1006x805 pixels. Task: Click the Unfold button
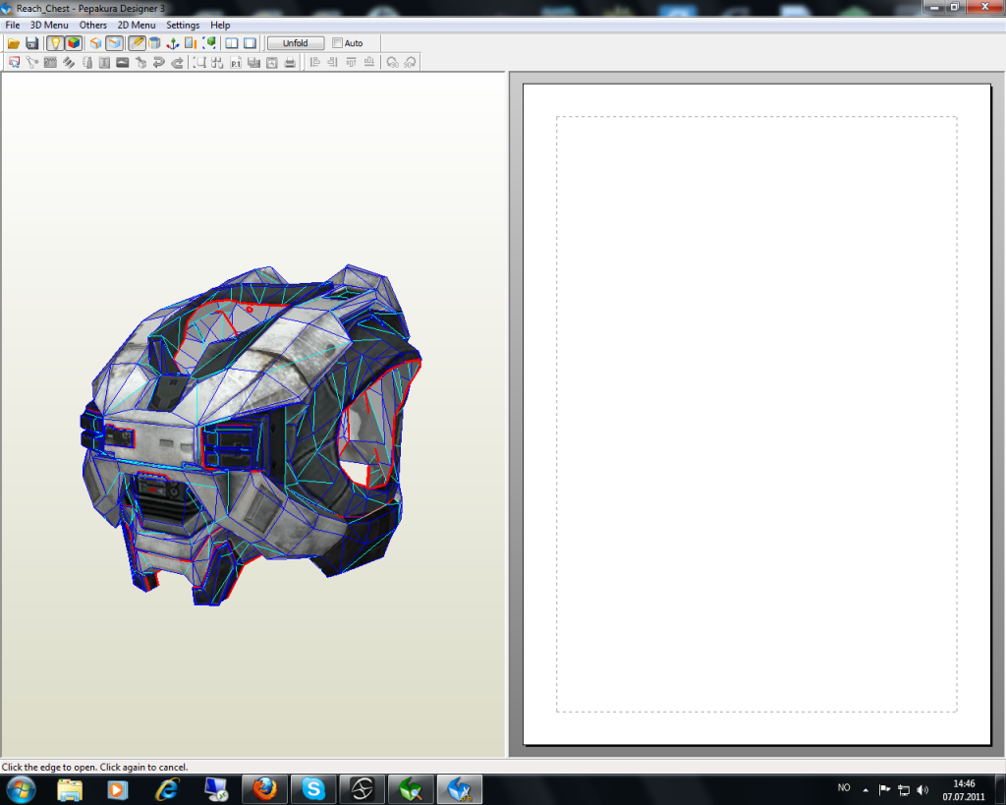tap(295, 43)
